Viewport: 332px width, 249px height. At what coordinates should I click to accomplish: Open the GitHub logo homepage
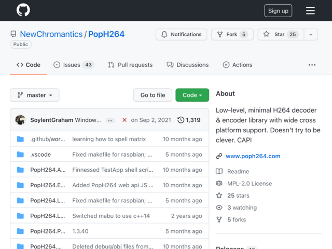pyautogui.click(x=23, y=10)
